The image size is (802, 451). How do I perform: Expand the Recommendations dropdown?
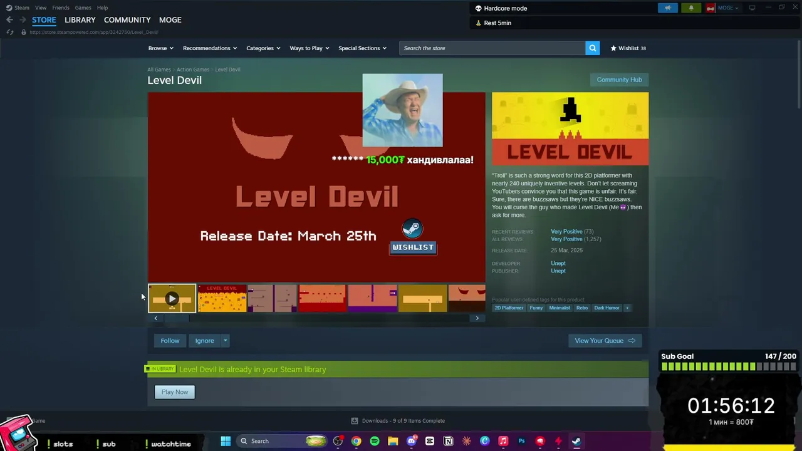point(210,48)
